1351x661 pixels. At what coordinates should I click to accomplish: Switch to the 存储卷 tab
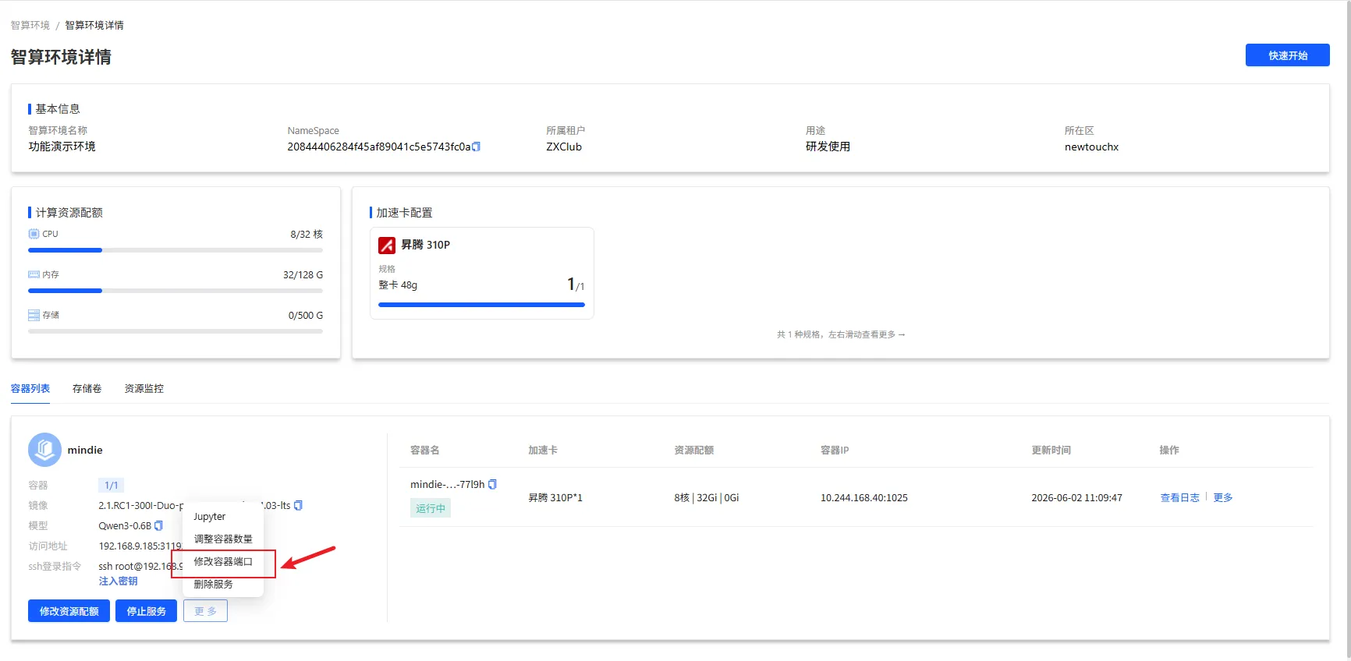point(87,388)
